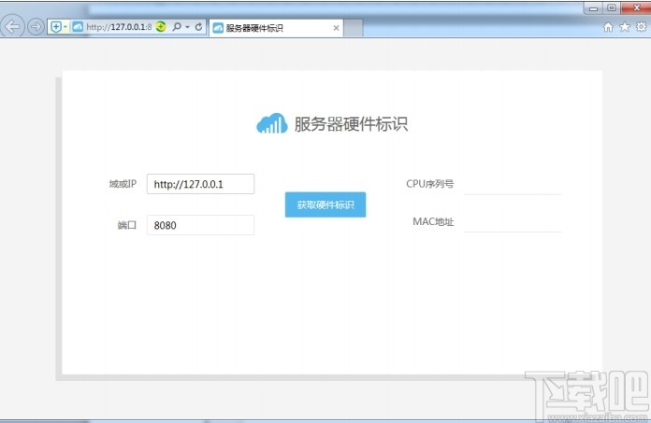Open the search dropdown arrow in address bar
The height and width of the screenshot is (423, 651).
[x=187, y=27]
